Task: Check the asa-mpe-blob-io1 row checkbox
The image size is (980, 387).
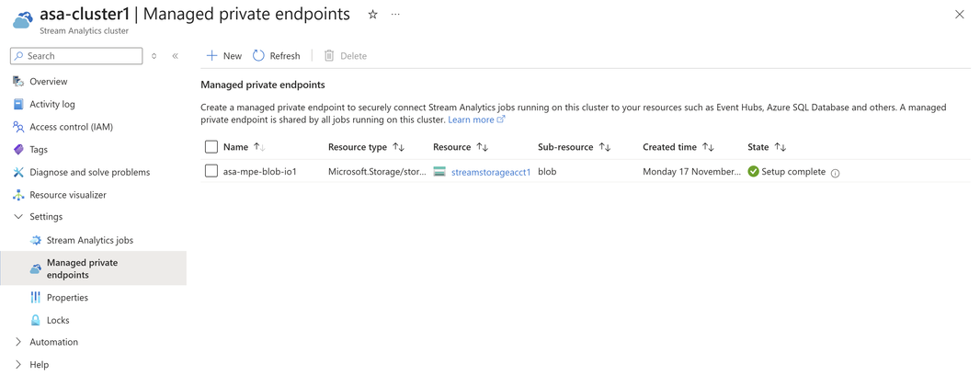Action: 211,171
